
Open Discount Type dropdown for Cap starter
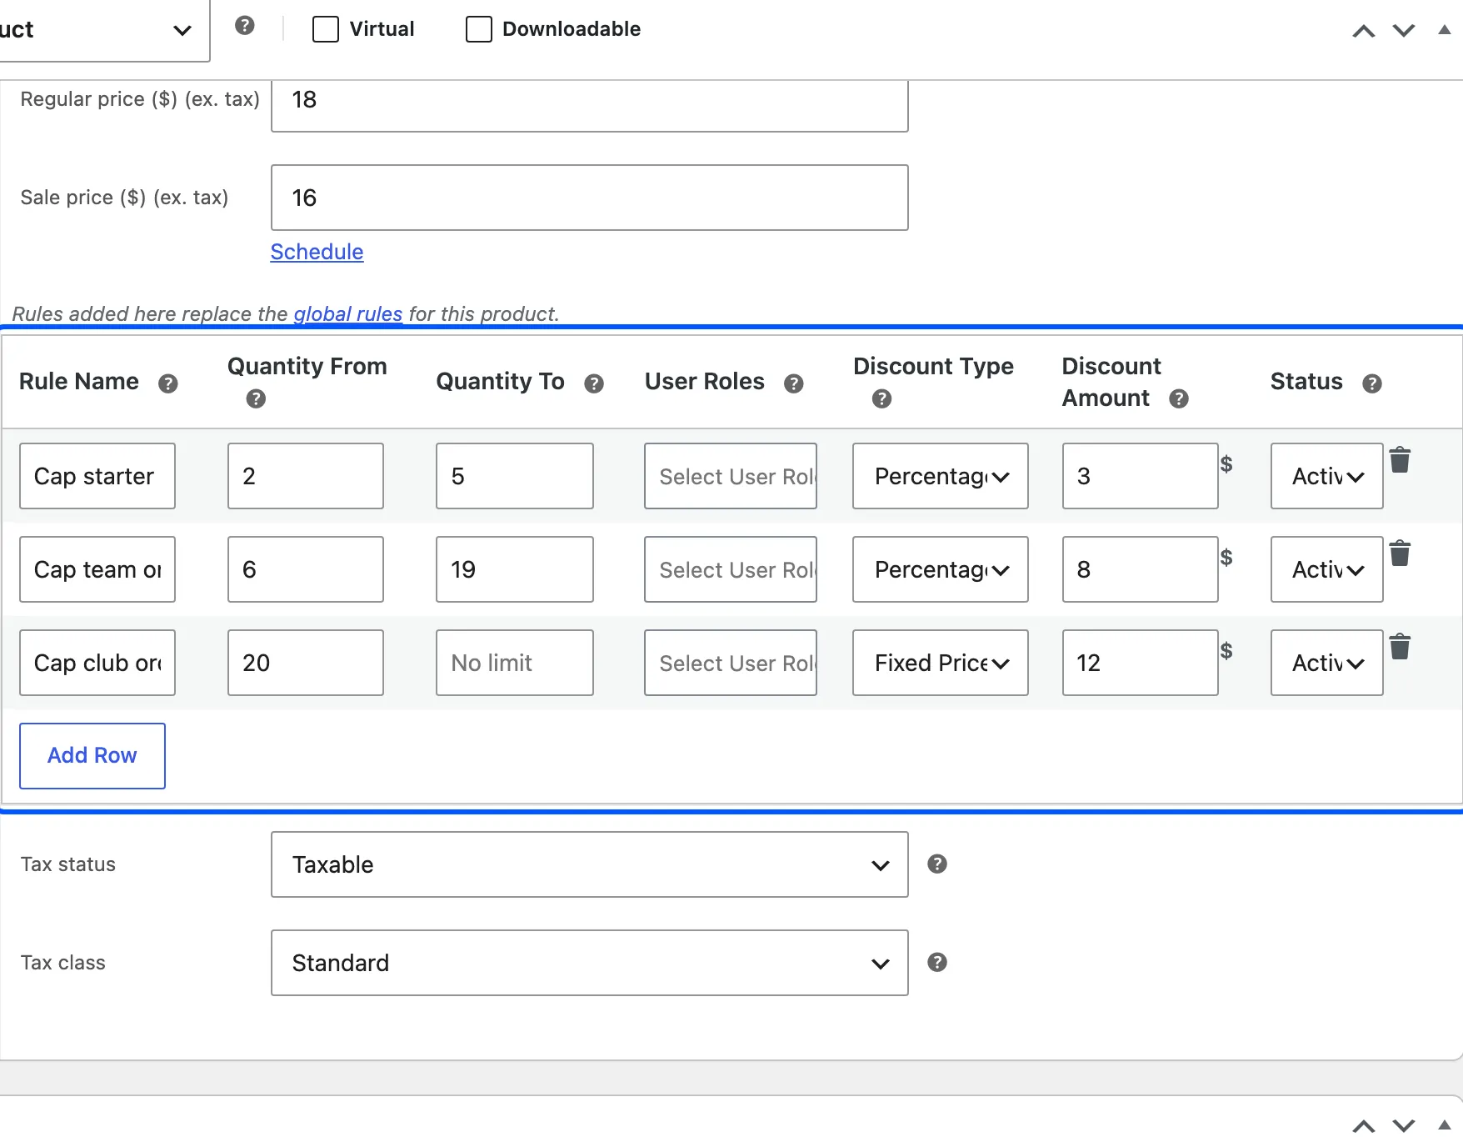click(941, 476)
